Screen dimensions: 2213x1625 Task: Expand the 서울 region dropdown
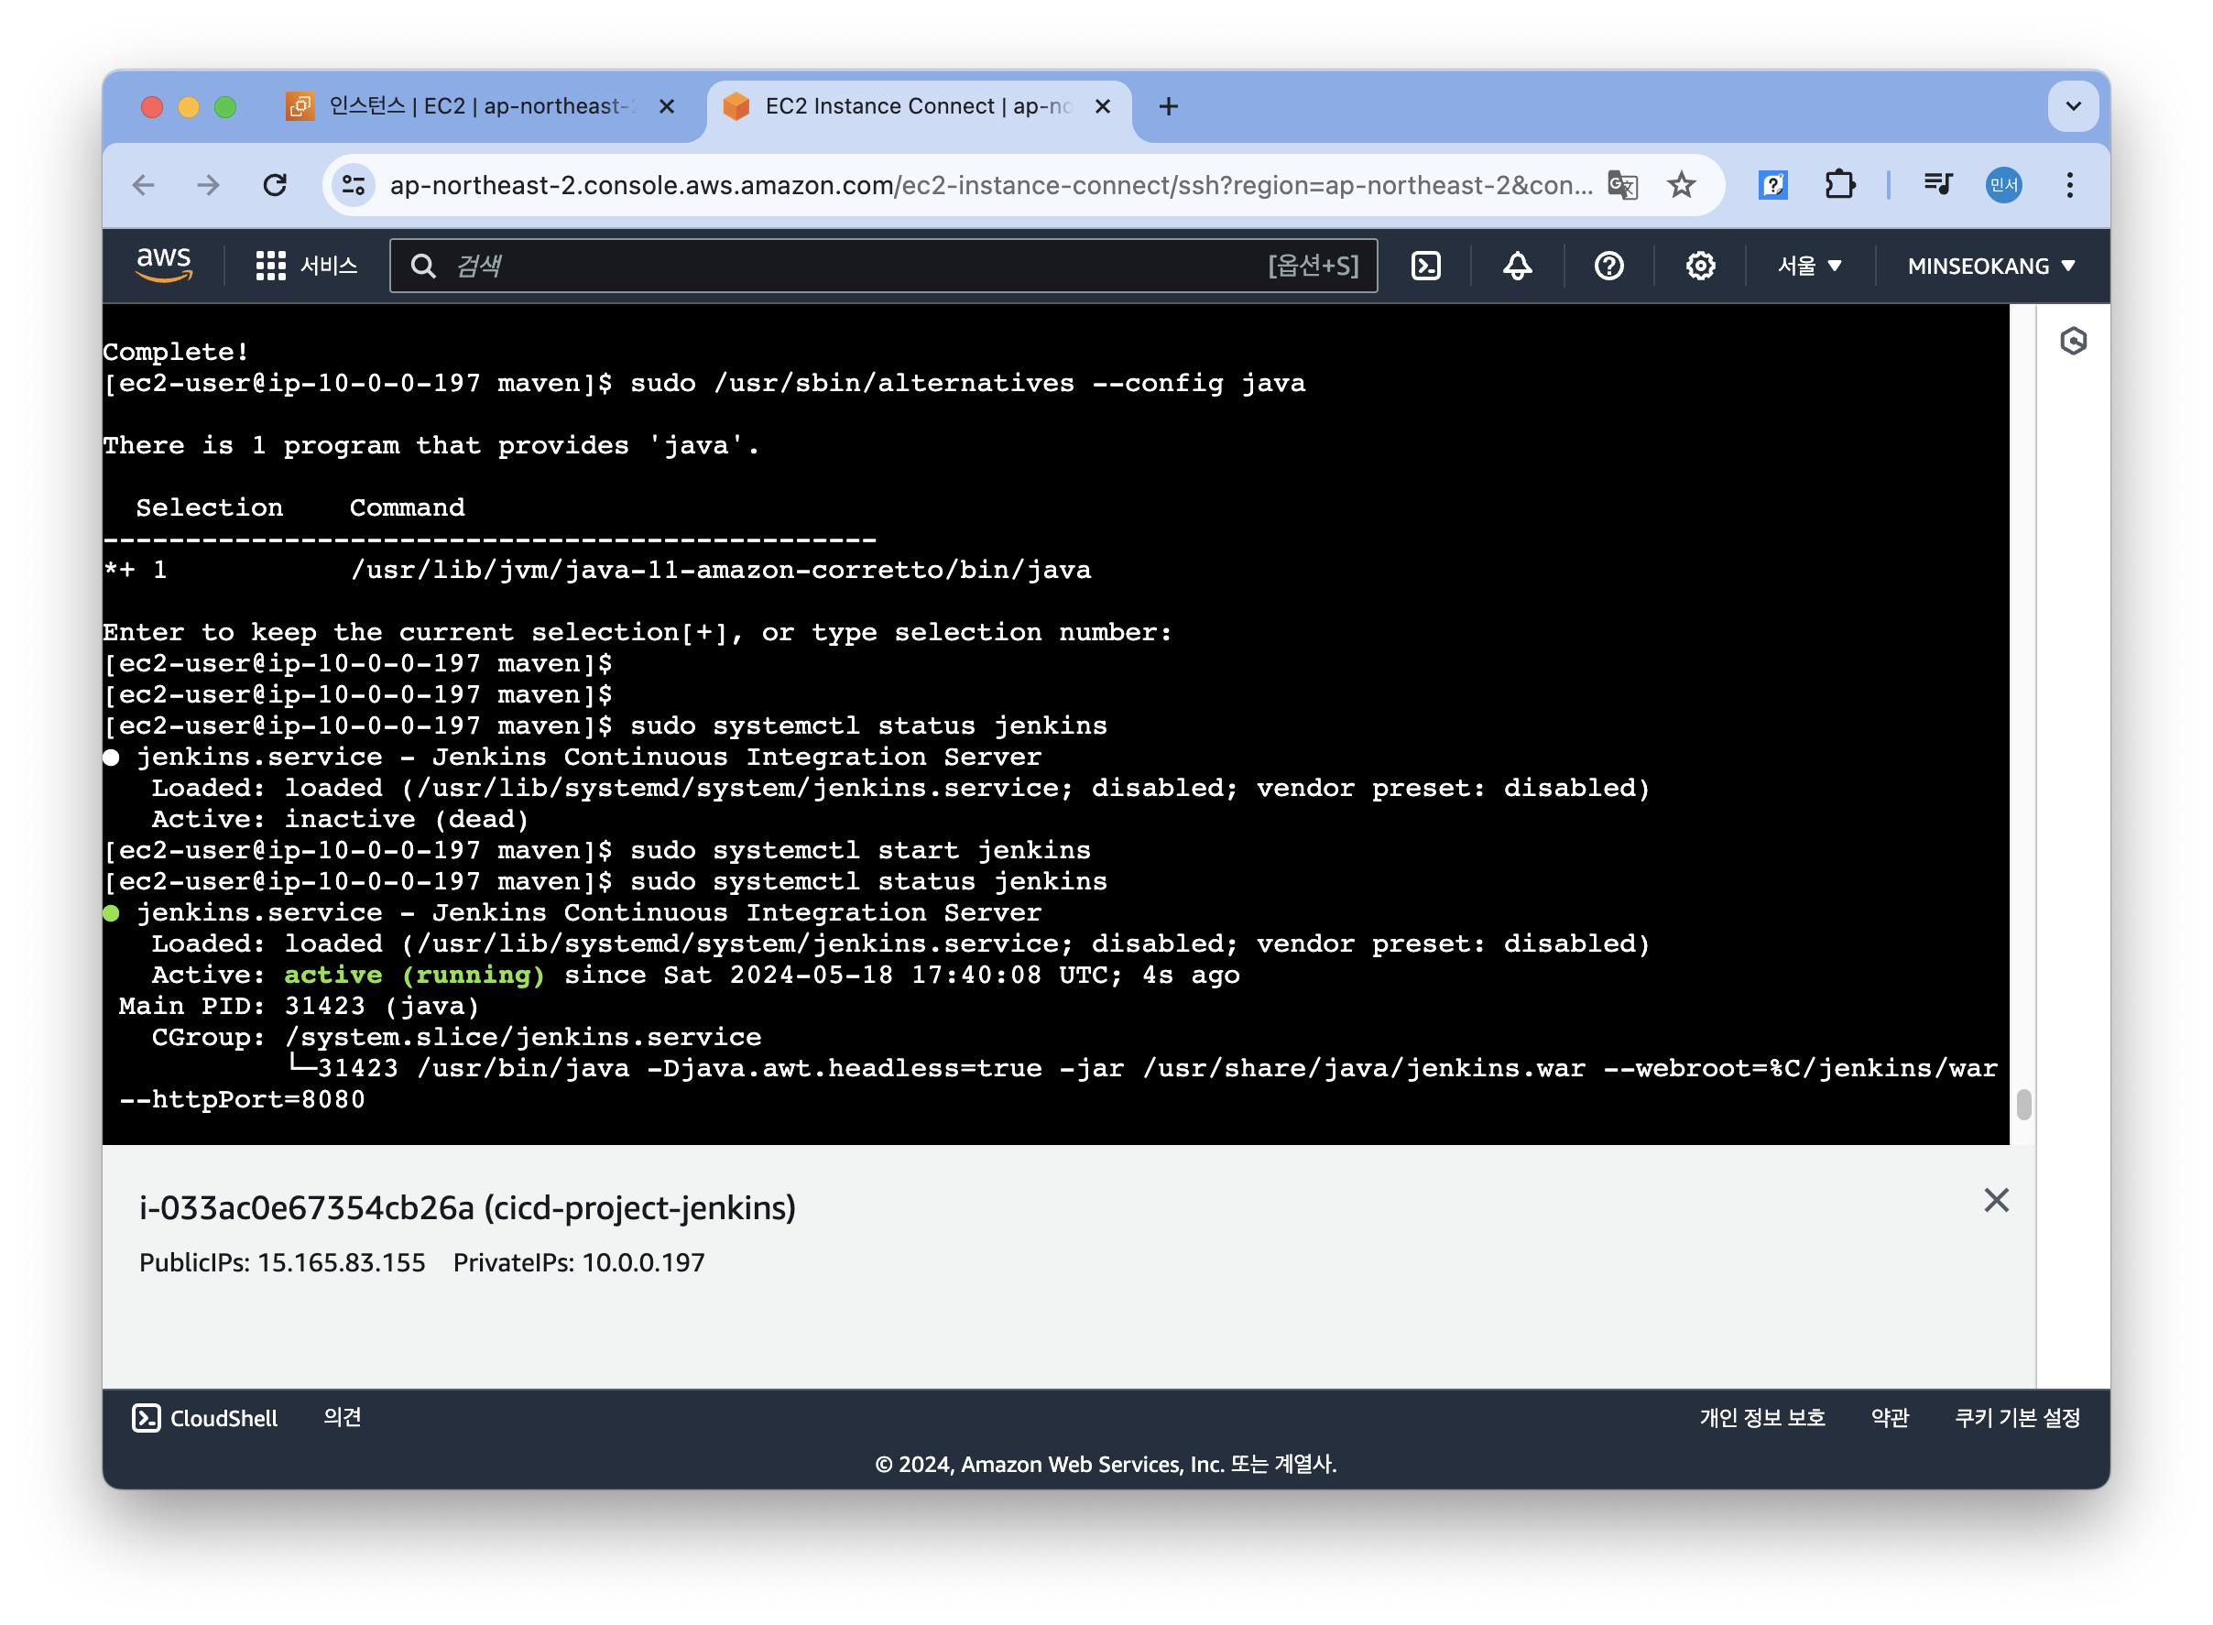coord(1808,266)
